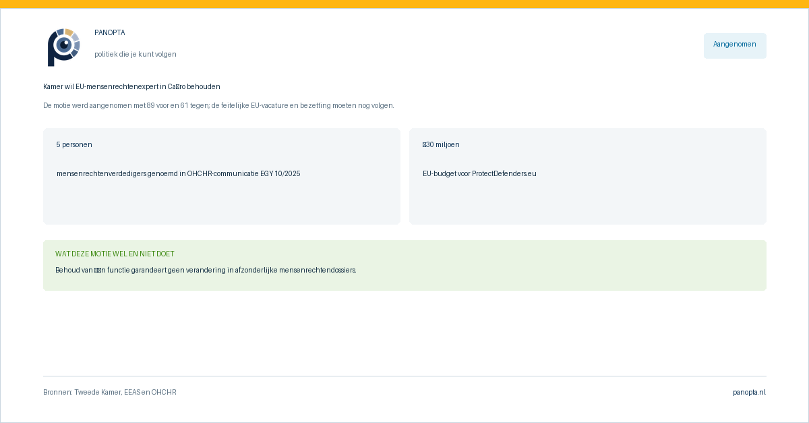Open the panopta.nl link
The height and width of the screenshot is (423, 809).
(x=750, y=393)
